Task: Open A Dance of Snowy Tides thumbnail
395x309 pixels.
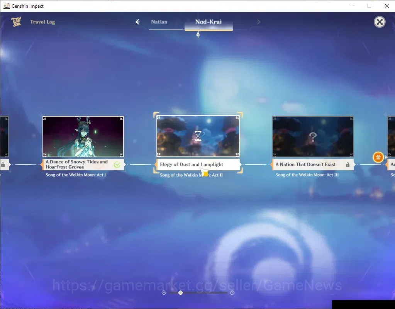Action: pyautogui.click(x=83, y=136)
